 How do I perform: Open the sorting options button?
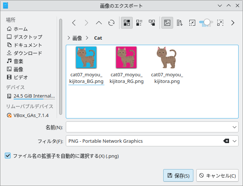(180, 23)
